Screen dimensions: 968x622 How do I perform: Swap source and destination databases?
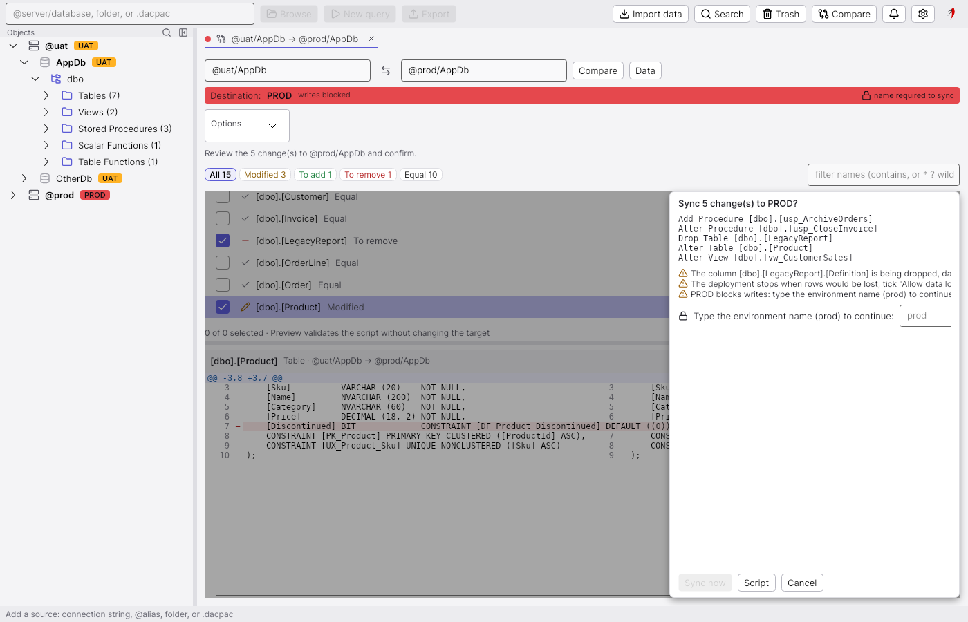tap(386, 70)
